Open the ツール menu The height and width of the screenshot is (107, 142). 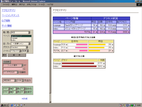(x=41, y=5)
